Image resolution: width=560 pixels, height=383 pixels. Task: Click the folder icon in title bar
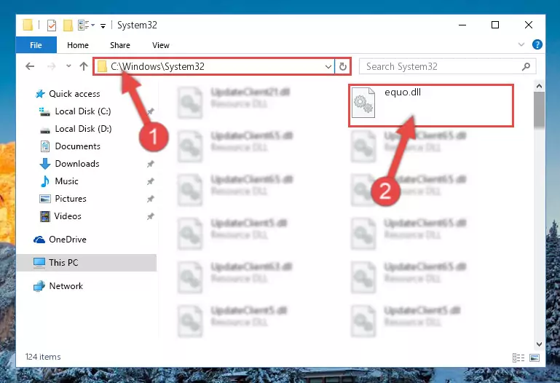point(28,25)
